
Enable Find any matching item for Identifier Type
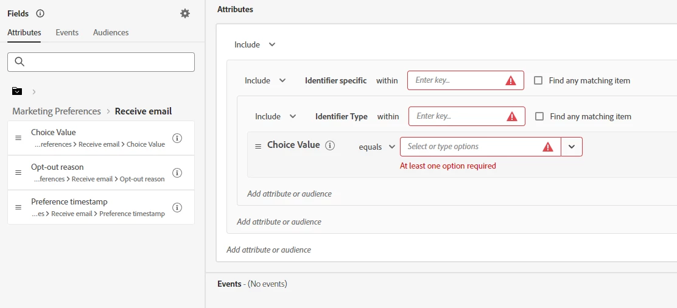click(539, 116)
